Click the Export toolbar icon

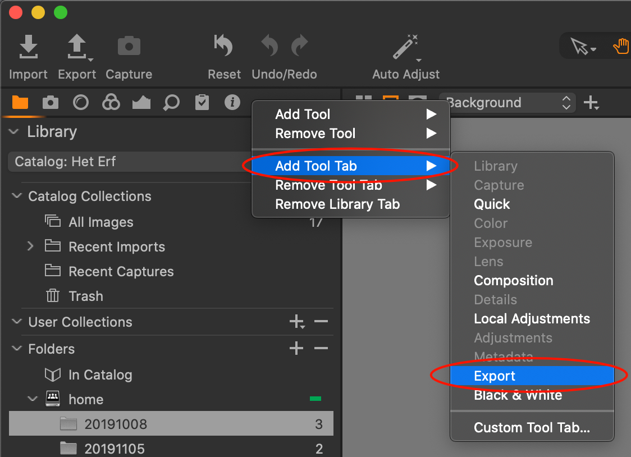tap(77, 47)
